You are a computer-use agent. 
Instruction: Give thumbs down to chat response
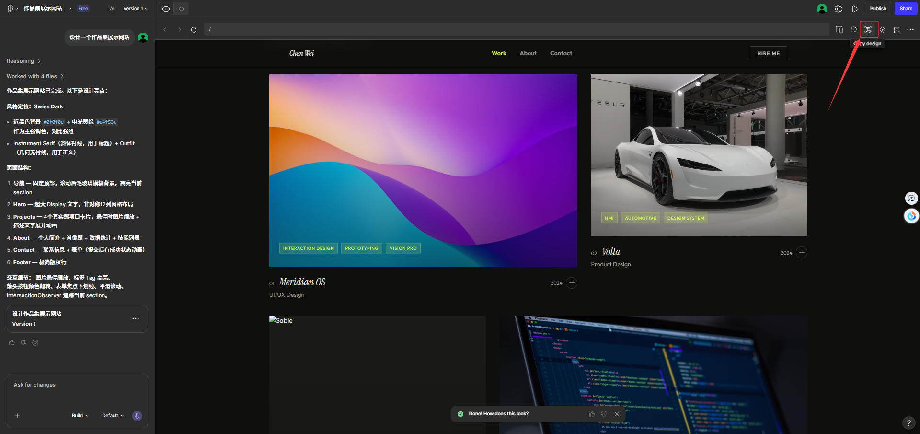(23, 343)
